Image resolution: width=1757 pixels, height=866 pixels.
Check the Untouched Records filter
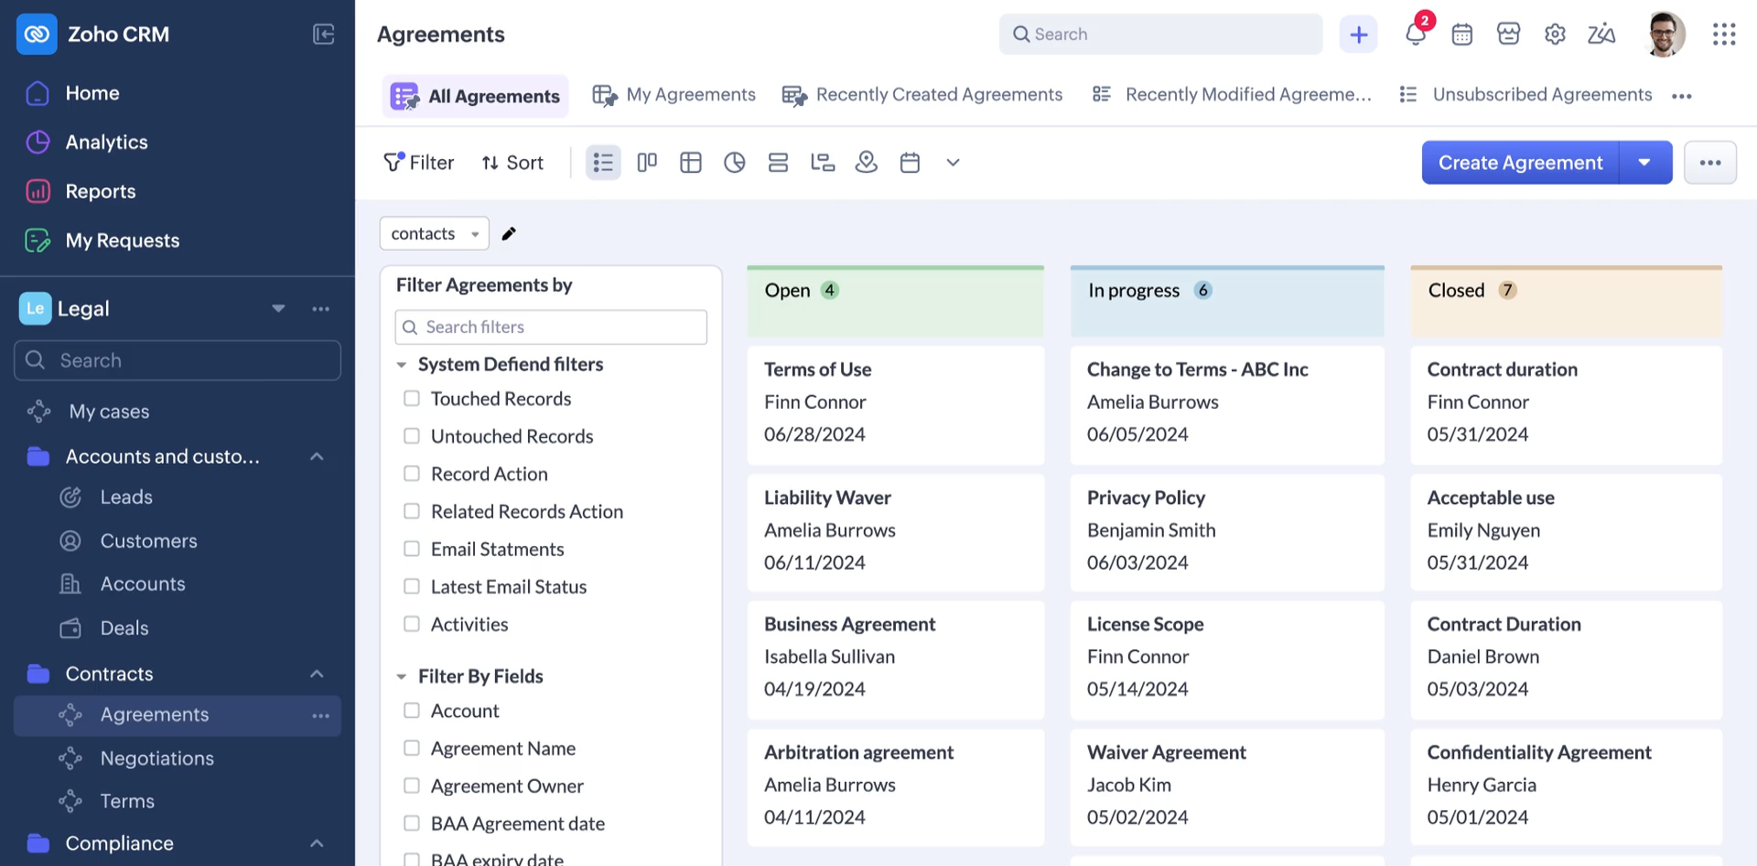coord(412,436)
